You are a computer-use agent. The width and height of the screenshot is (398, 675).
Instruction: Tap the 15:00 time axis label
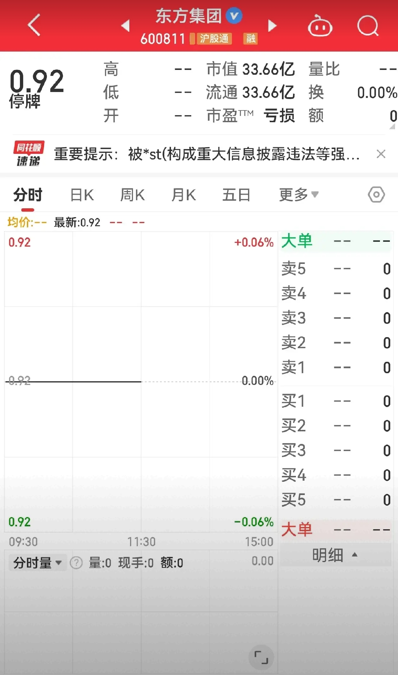pos(259,542)
